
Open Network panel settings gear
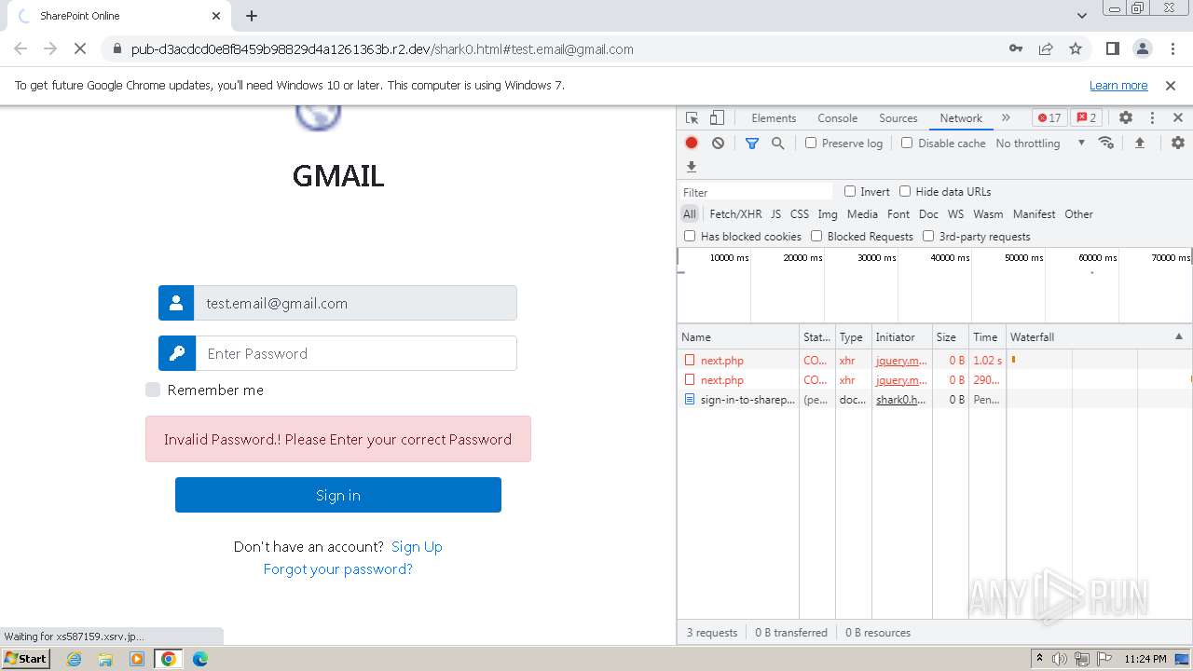coord(1178,144)
